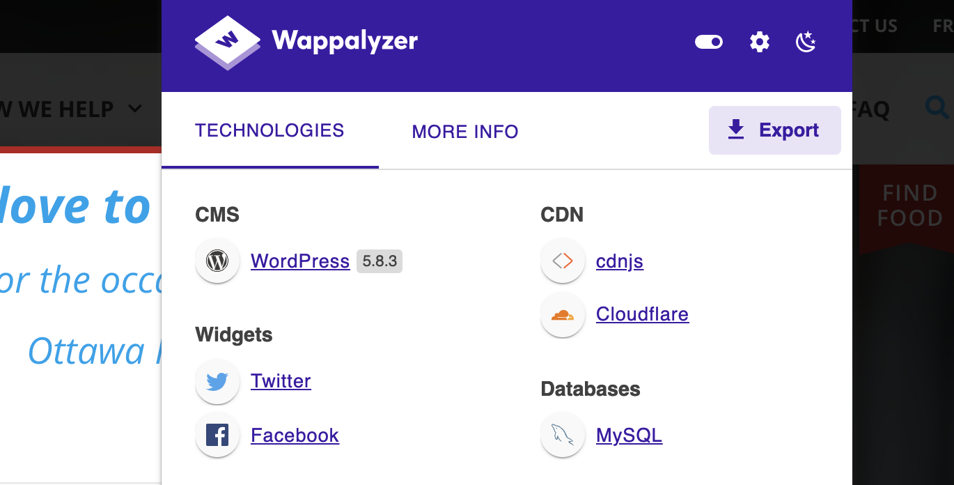Click the Export button

click(774, 130)
